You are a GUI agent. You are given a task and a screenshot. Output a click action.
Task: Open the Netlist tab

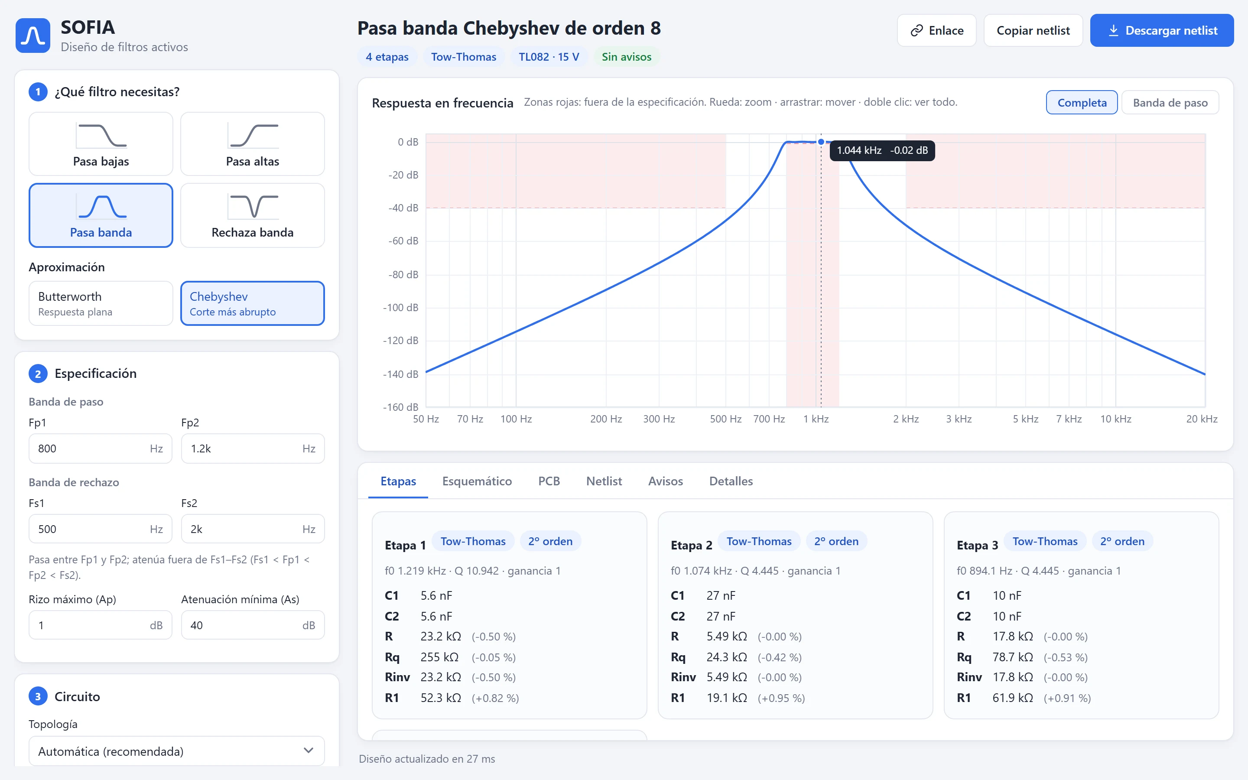604,481
